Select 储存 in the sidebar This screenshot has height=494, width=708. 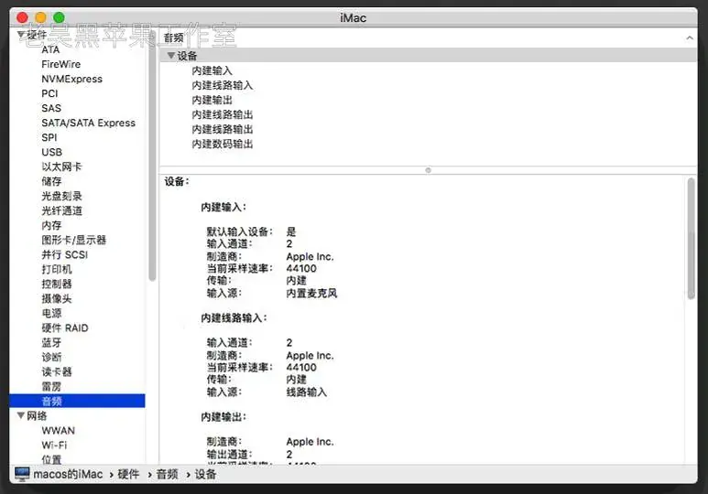(51, 181)
